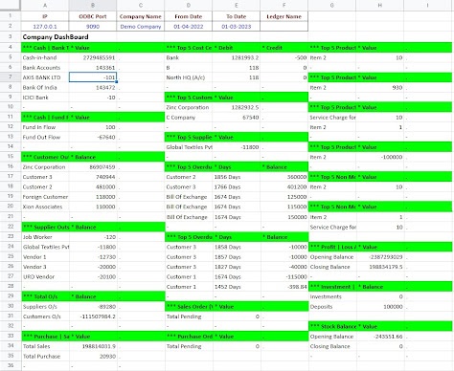Select Global Textiles value -11800 in column E

237,147
